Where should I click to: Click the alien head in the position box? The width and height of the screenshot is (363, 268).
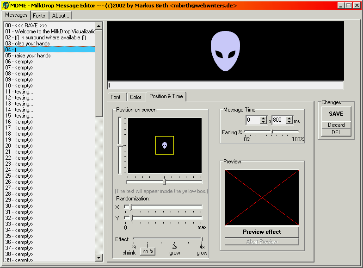click(165, 145)
